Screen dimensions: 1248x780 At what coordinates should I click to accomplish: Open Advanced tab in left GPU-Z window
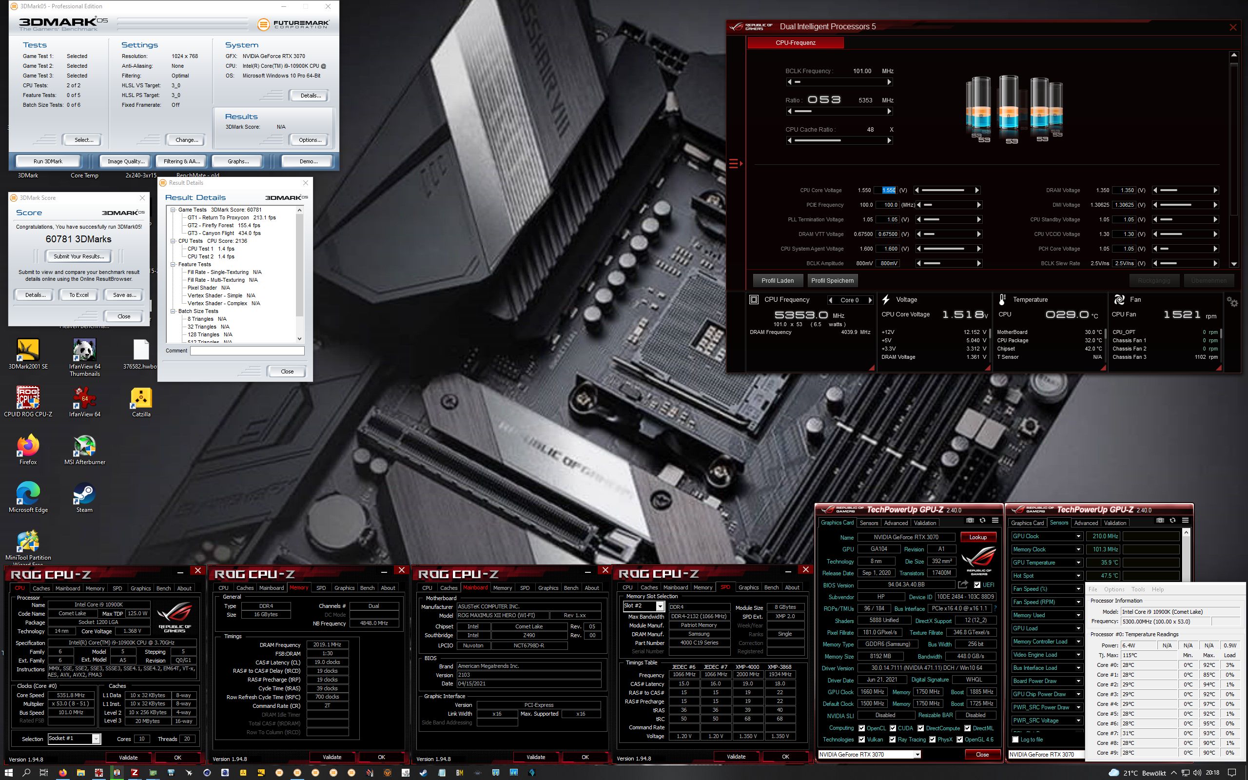tap(896, 523)
